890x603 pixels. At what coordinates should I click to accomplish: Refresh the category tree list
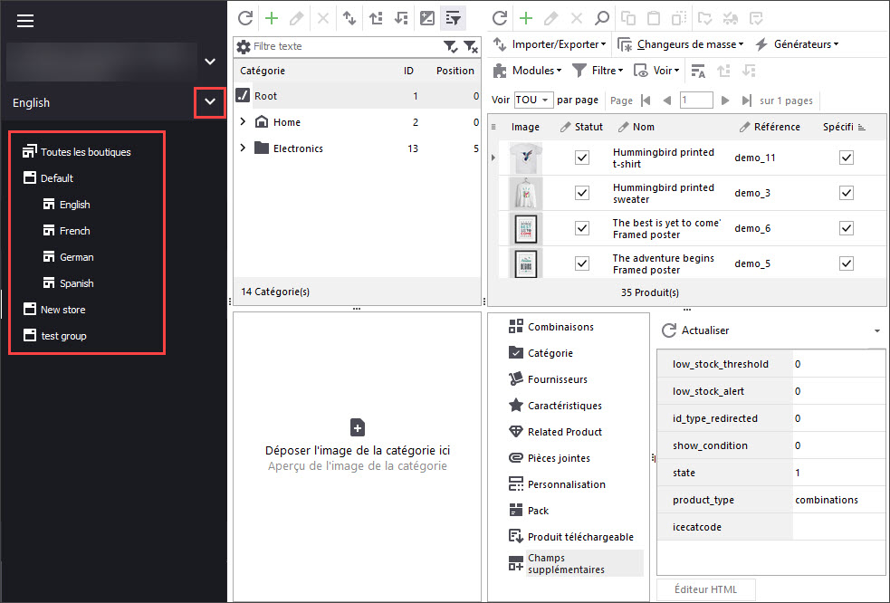pos(245,18)
